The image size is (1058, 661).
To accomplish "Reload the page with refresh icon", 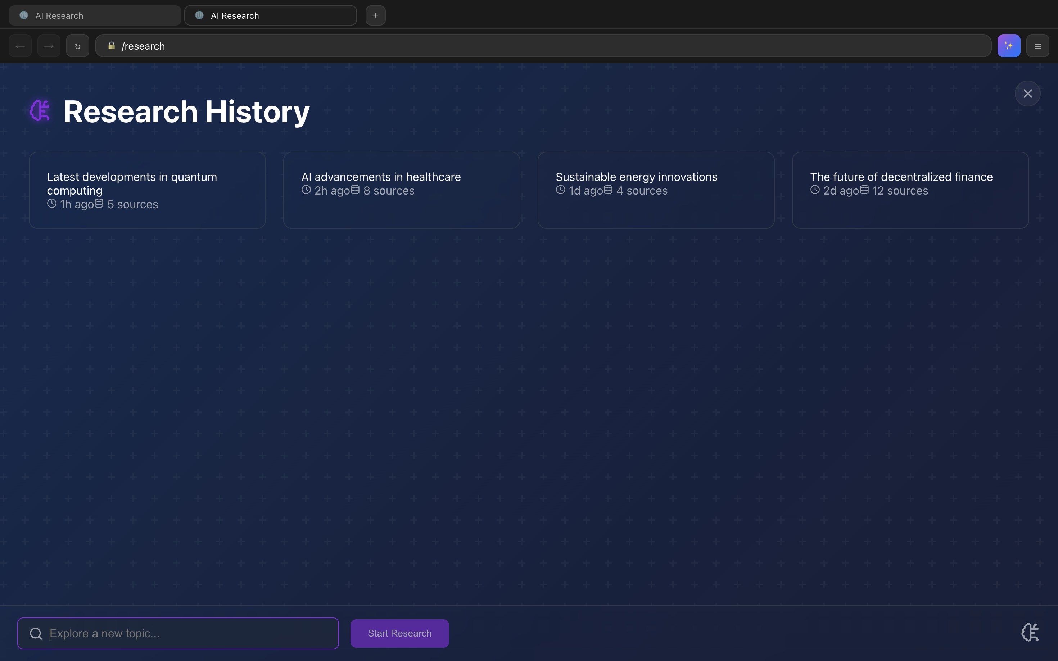I will (x=77, y=46).
